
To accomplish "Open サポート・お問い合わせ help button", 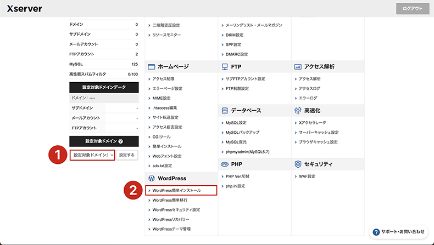I will [399, 232].
